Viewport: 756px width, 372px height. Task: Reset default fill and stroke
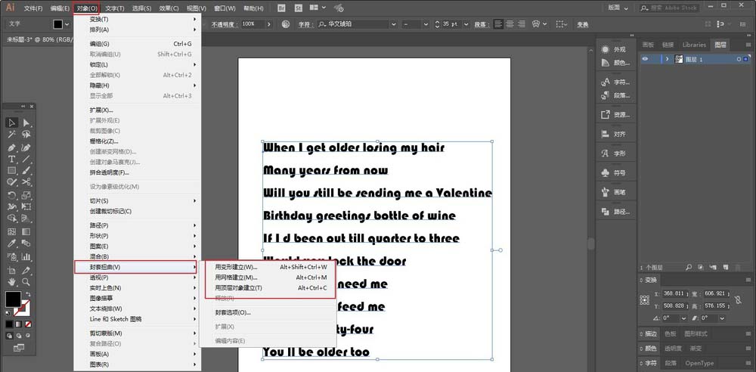(x=8, y=313)
